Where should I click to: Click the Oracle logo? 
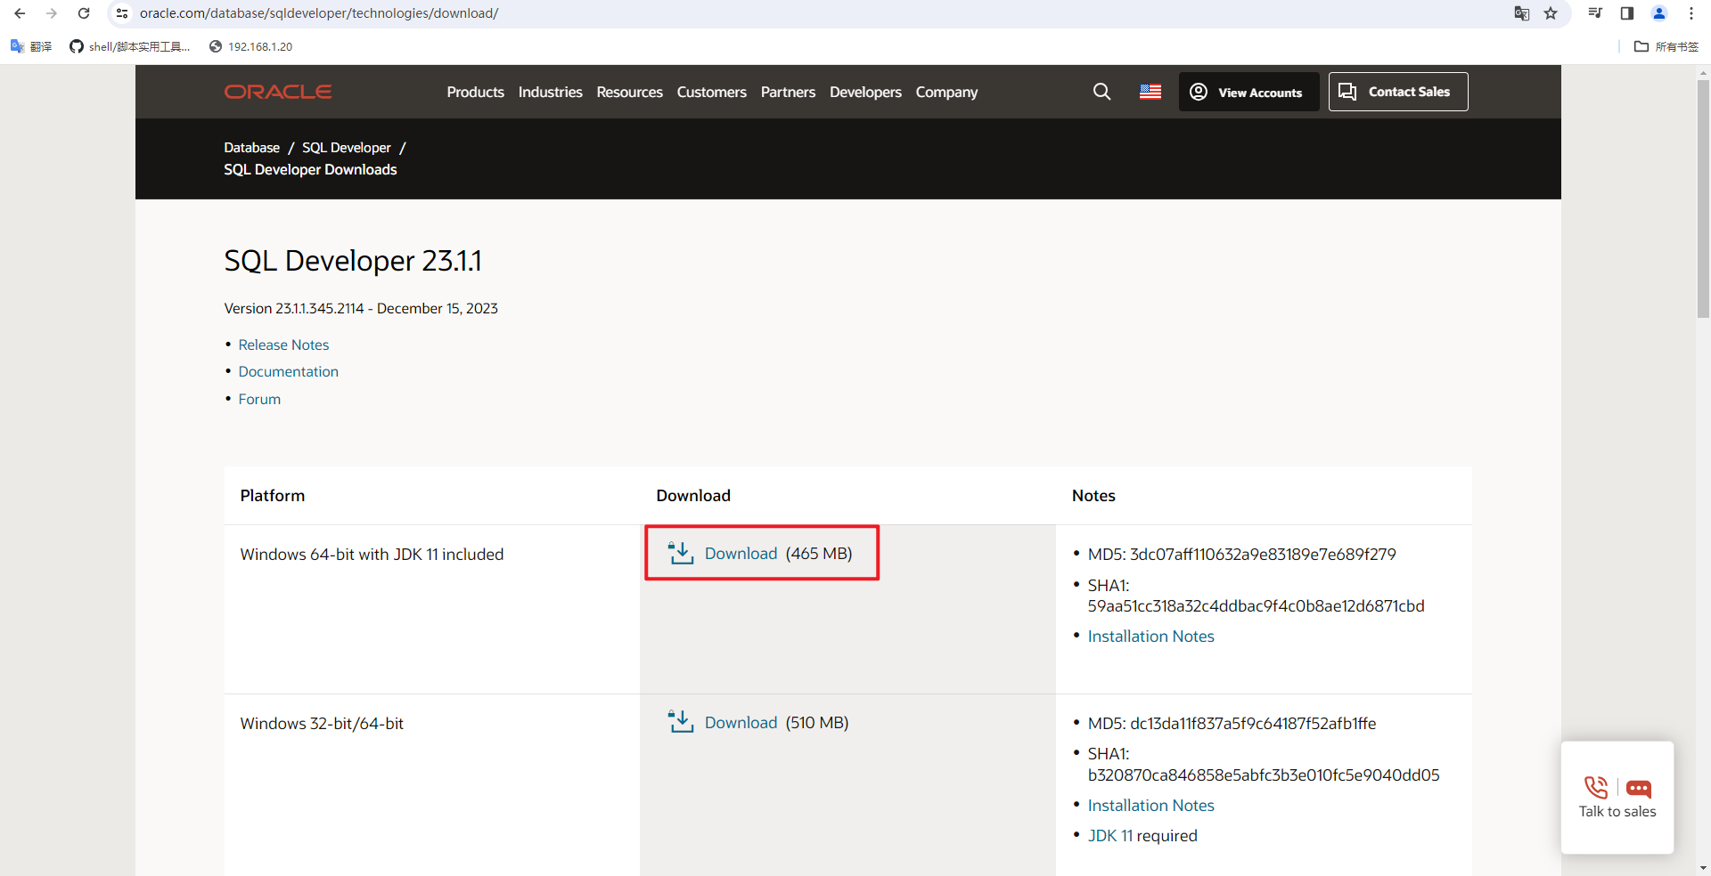277,92
